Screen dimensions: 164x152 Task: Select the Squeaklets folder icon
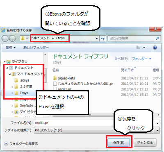(x=55, y=78)
